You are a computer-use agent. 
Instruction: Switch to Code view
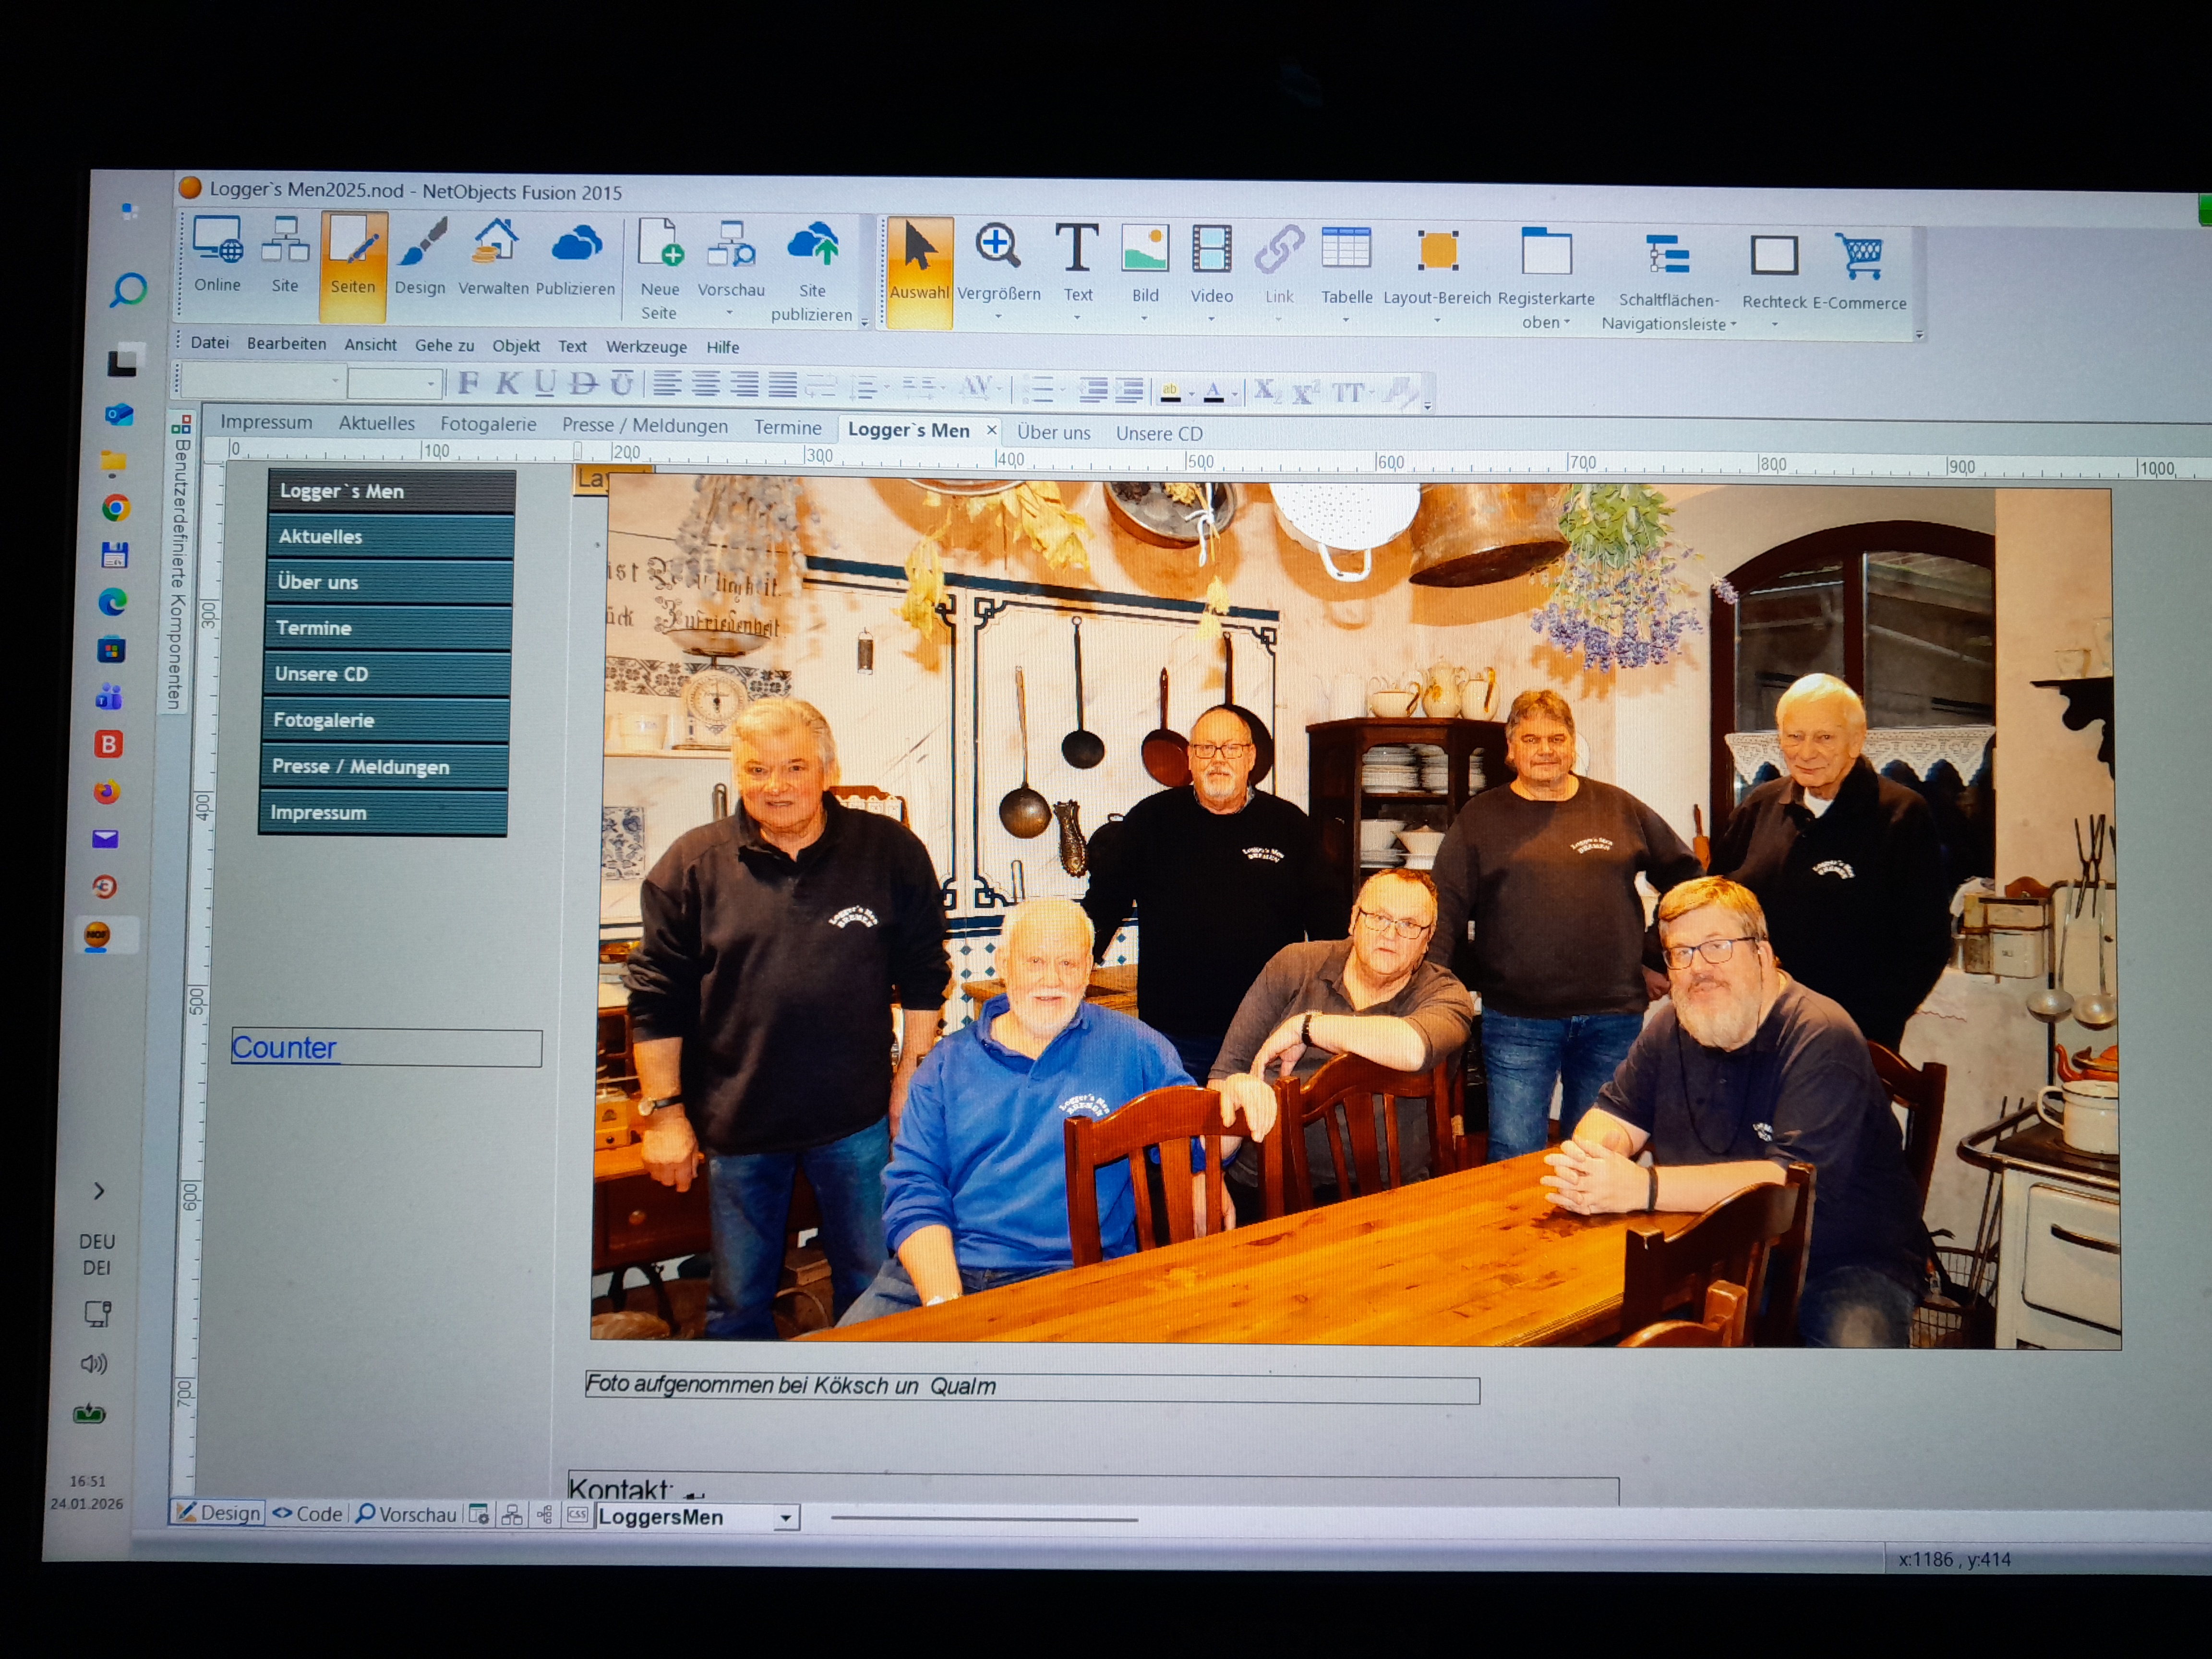tap(308, 1514)
